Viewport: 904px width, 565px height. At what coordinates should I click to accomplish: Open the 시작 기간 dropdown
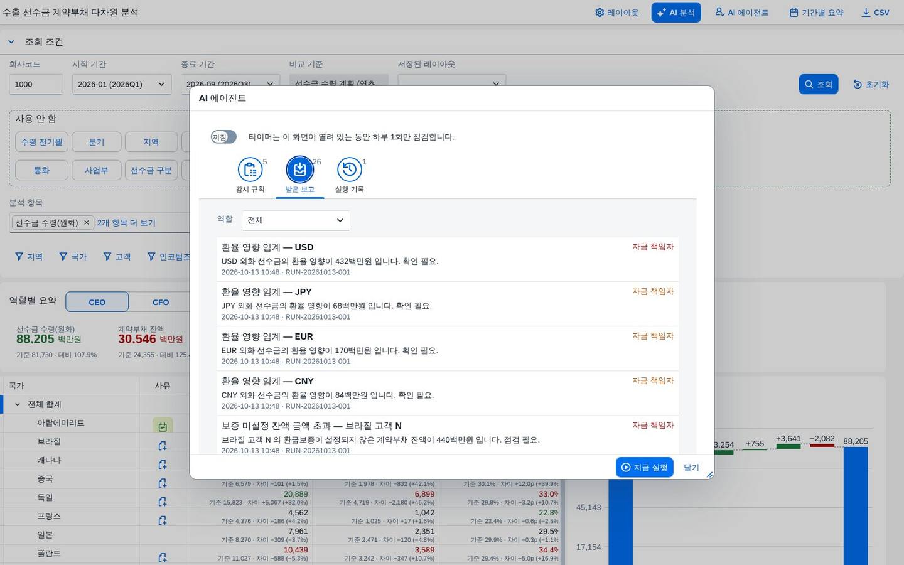122,84
